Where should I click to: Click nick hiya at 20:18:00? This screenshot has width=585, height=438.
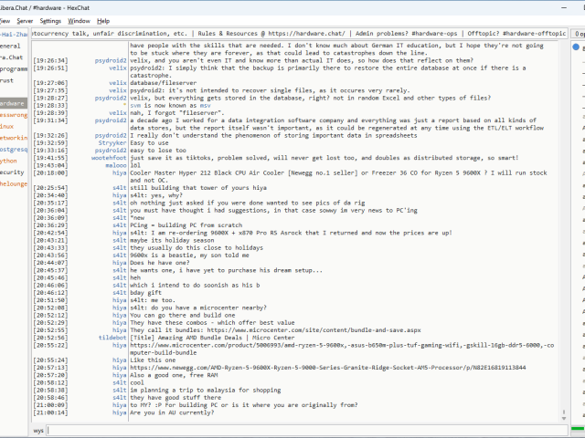click(120, 172)
